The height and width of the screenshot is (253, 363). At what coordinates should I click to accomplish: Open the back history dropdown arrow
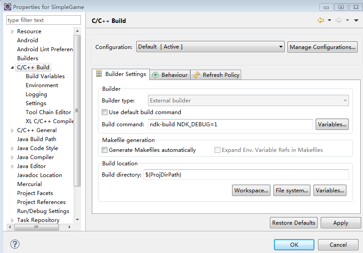pyautogui.click(x=329, y=20)
